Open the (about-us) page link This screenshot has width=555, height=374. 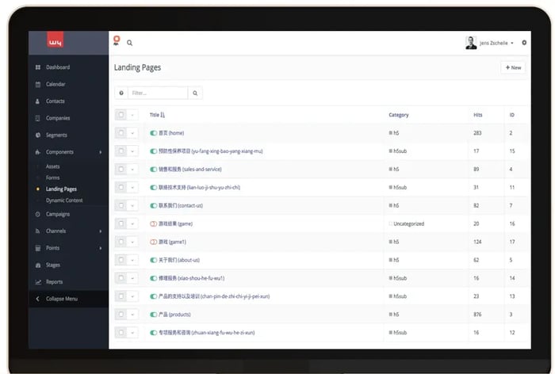pos(179,260)
